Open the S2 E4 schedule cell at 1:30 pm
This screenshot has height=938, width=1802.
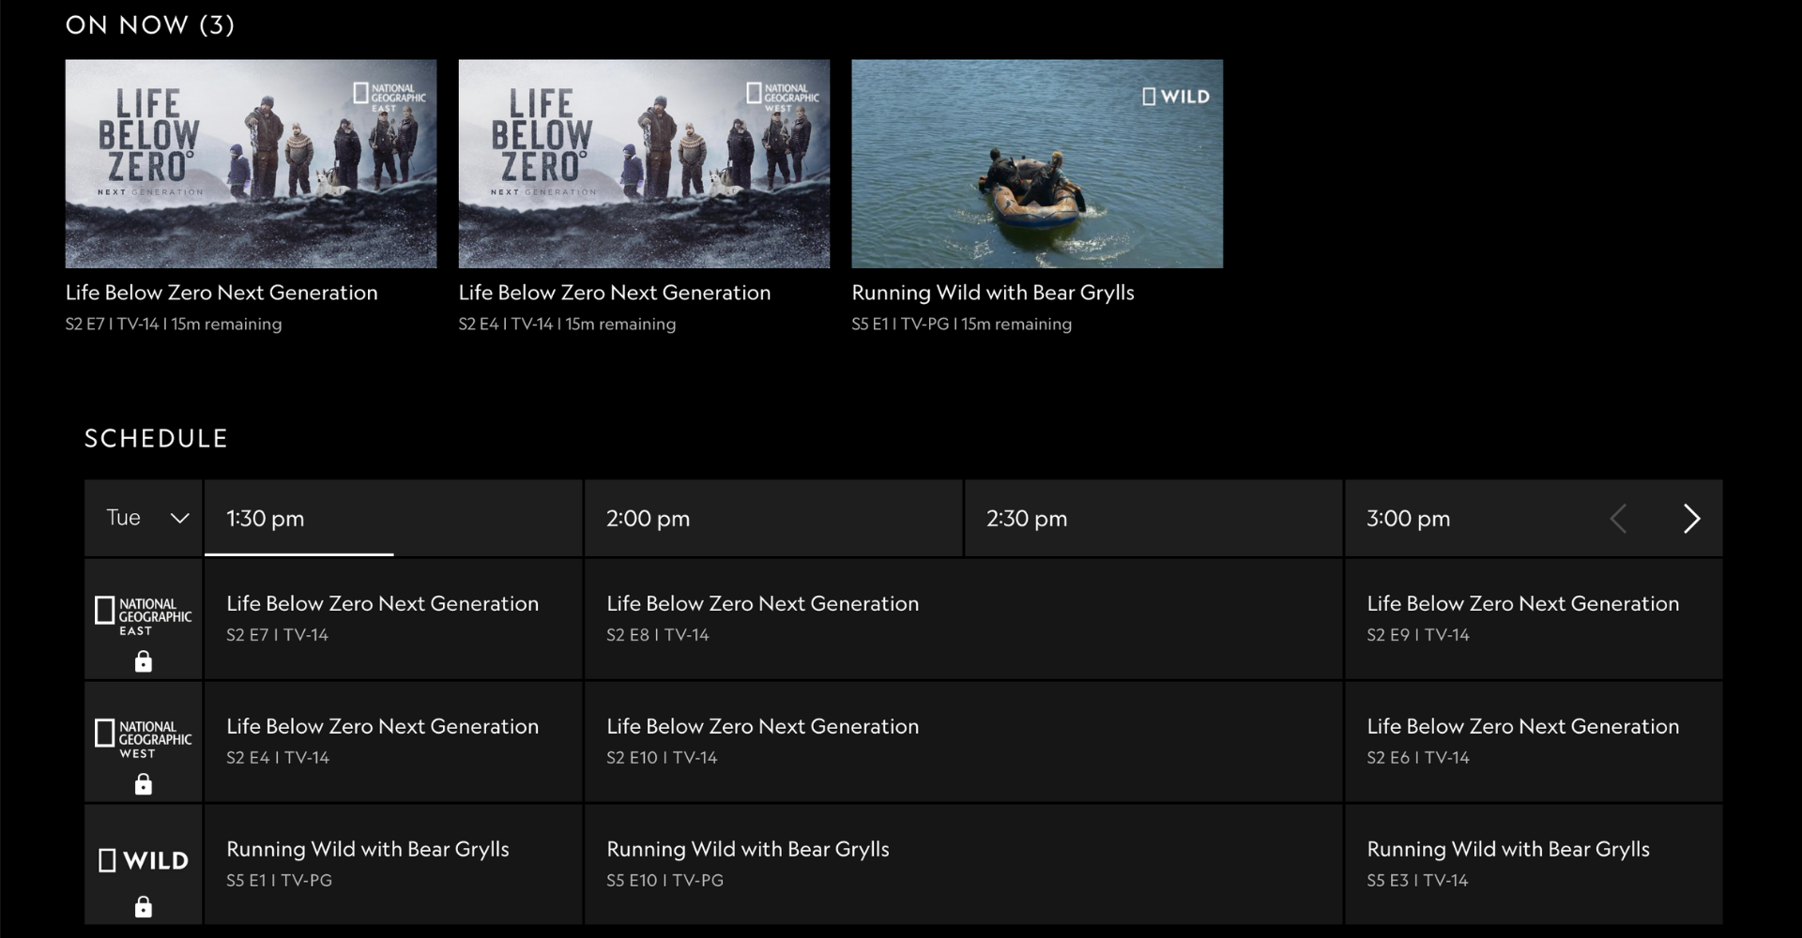click(x=393, y=742)
